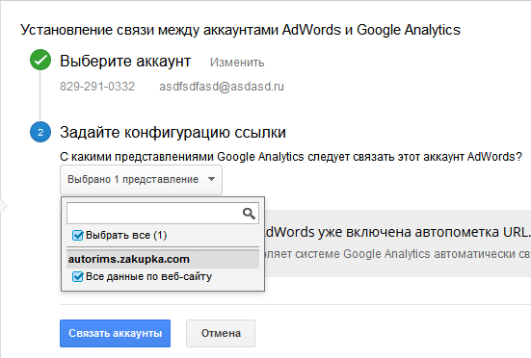
Task: Click the 'Связать аккаунты' button
Action: click(x=115, y=333)
